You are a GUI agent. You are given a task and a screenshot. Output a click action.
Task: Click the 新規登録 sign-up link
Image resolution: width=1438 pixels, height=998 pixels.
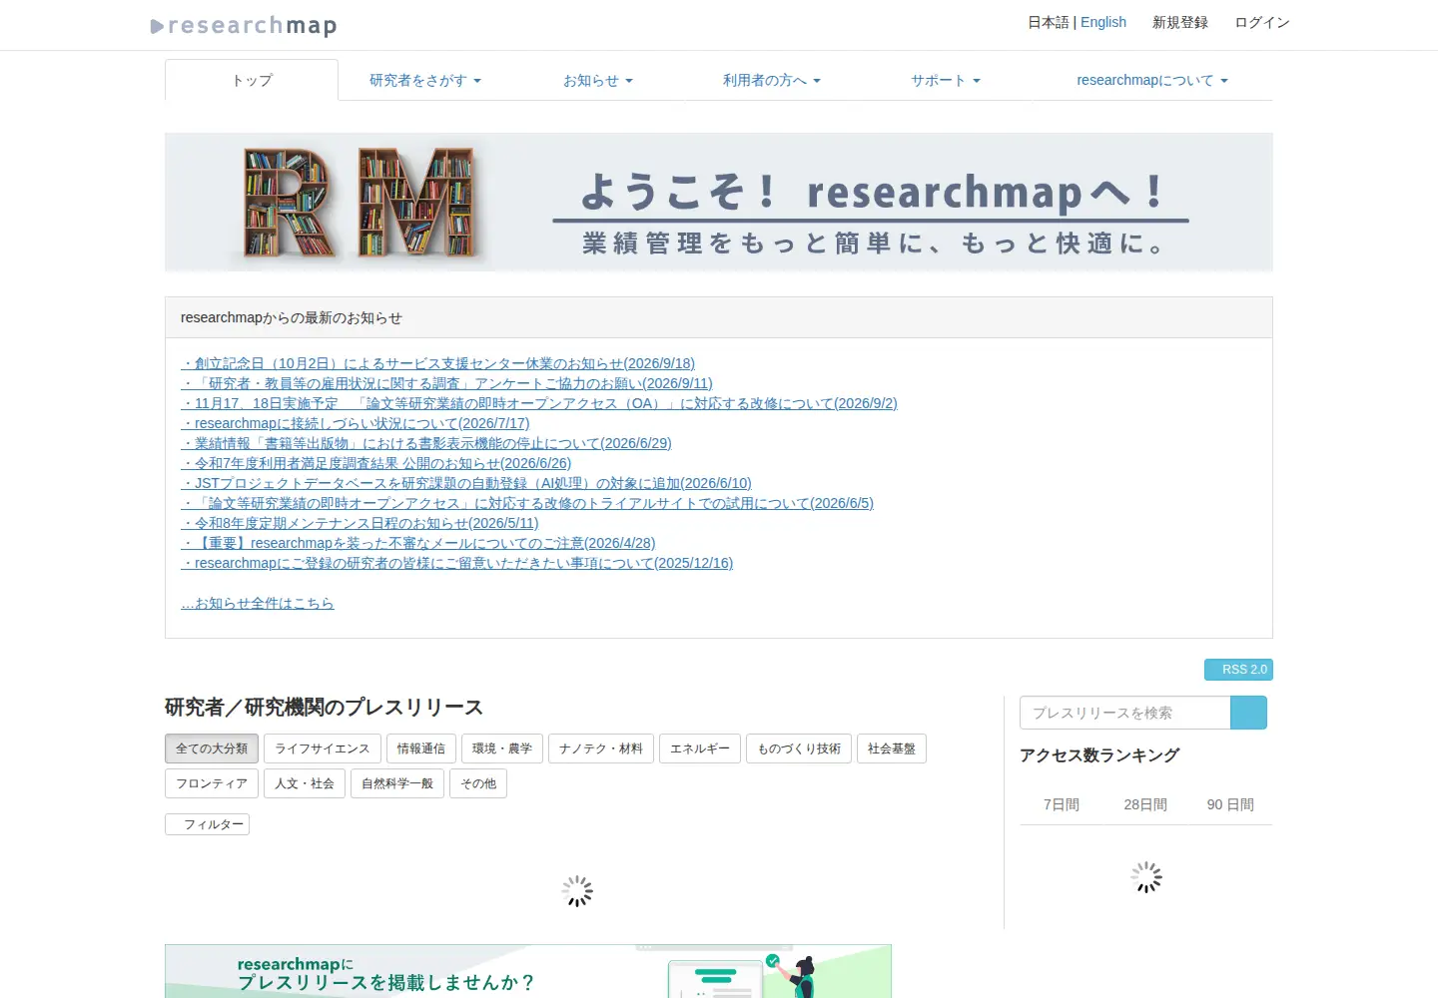1180,22
